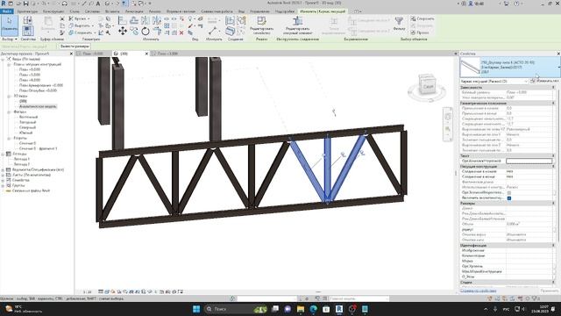
Task: Click the 'Вывести размеры' button
Action: [x=75, y=47]
